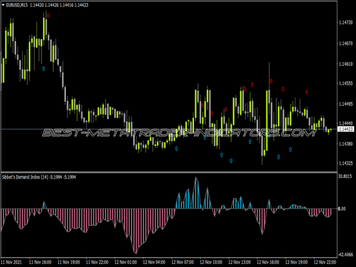Image resolution: width=356 pixels, height=267 pixels.
Task: Click the EURUSD,M15 chart title text
Action: [17, 5]
